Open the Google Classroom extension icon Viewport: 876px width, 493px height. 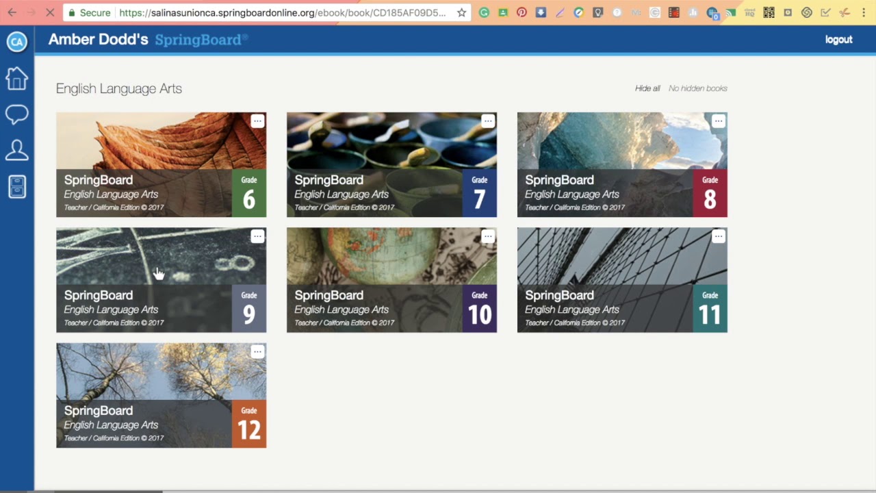coord(503,12)
